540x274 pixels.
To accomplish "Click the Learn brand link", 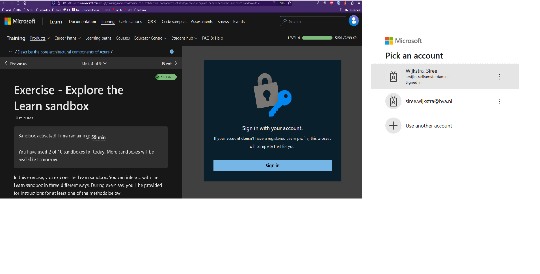I will (x=56, y=22).
